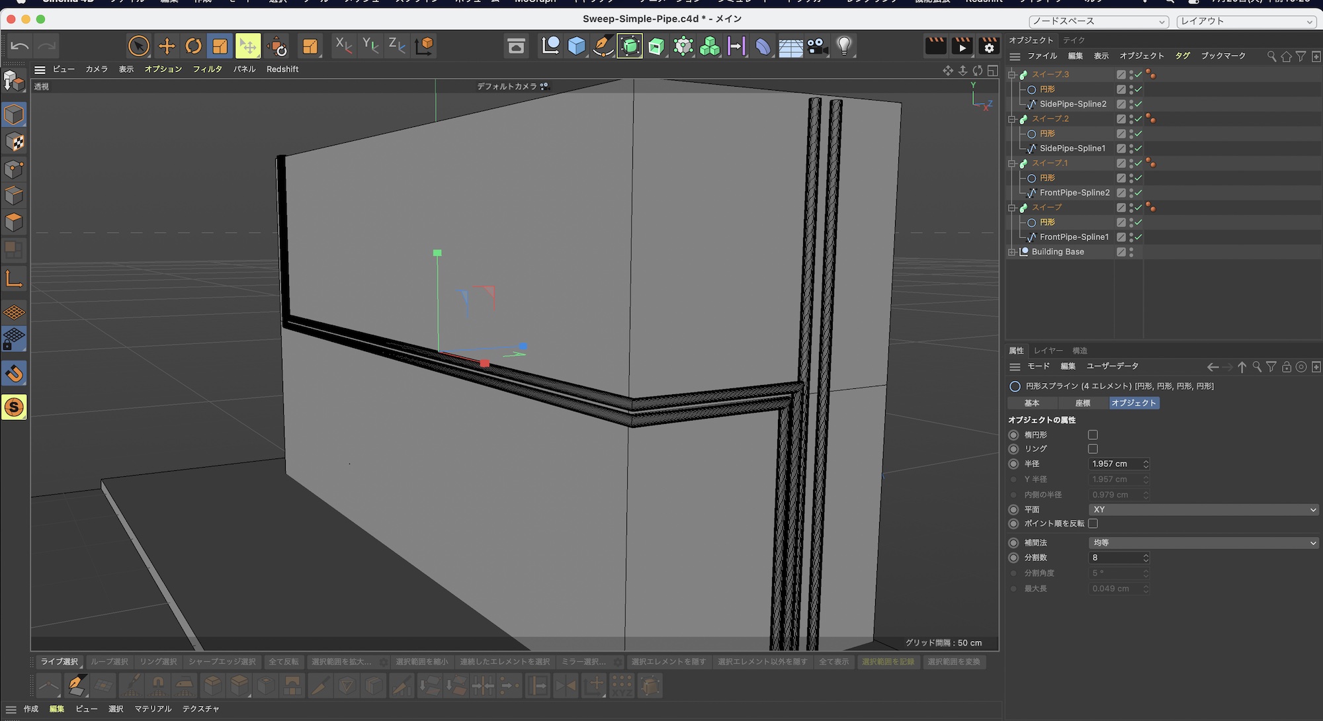Screen dimensions: 1323x721
Task: Open the Camera object icon
Action: [818, 46]
